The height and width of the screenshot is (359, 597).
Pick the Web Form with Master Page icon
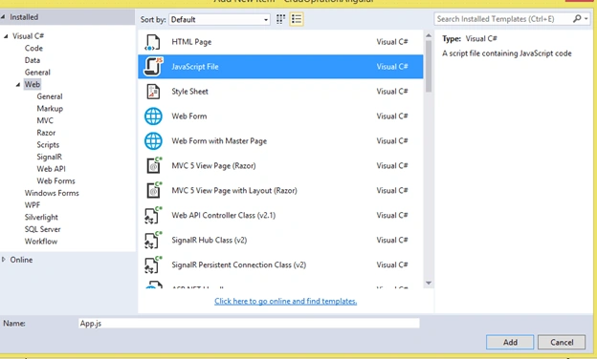153,141
